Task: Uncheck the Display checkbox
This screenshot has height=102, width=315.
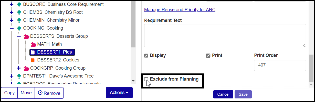Action: click(146, 56)
